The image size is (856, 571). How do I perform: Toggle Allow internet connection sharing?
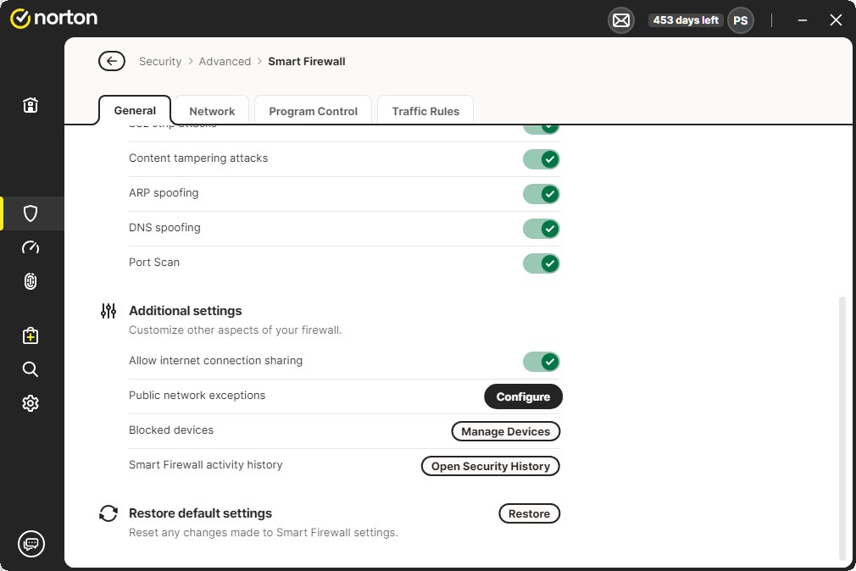[x=541, y=362]
